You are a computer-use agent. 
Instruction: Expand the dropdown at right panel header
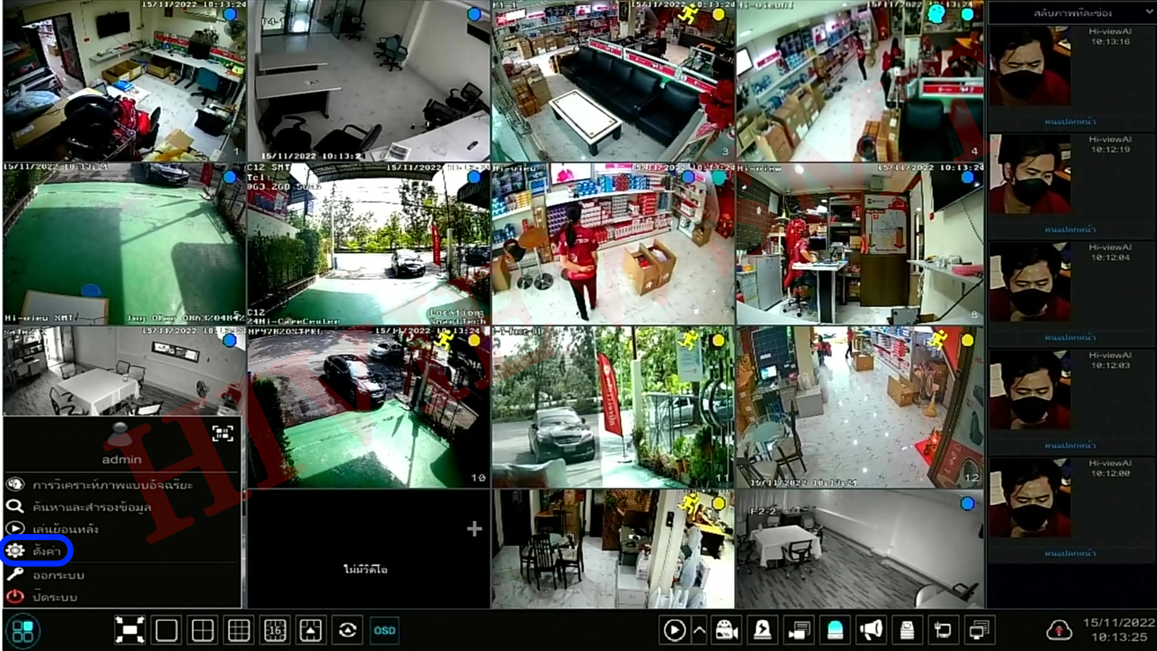tap(1148, 12)
